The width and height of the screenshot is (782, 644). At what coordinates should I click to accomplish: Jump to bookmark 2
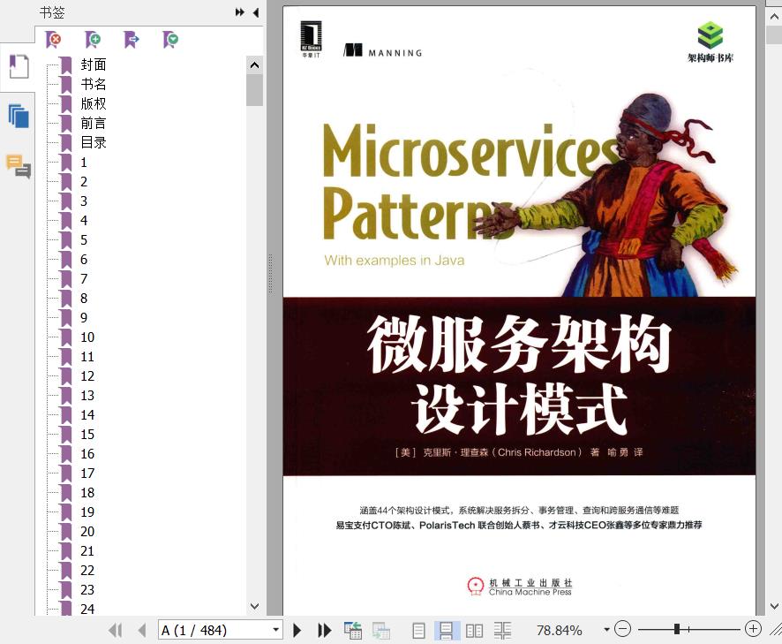pos(84,182)
